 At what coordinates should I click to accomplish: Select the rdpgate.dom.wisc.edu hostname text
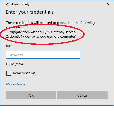(27, 32)
